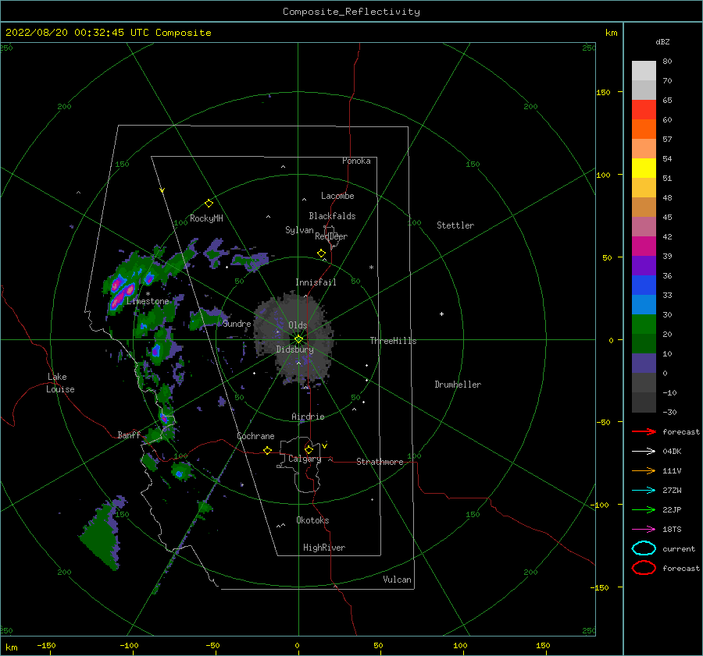Click the white 04DK arrow icon
Viewport: 703px width, 656px height.
tap(644, 452)
